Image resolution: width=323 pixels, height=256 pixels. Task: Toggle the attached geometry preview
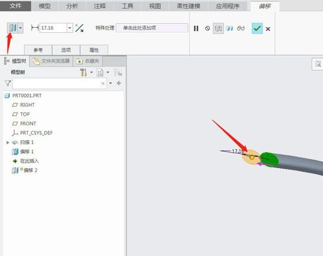(x=230, y=28)
